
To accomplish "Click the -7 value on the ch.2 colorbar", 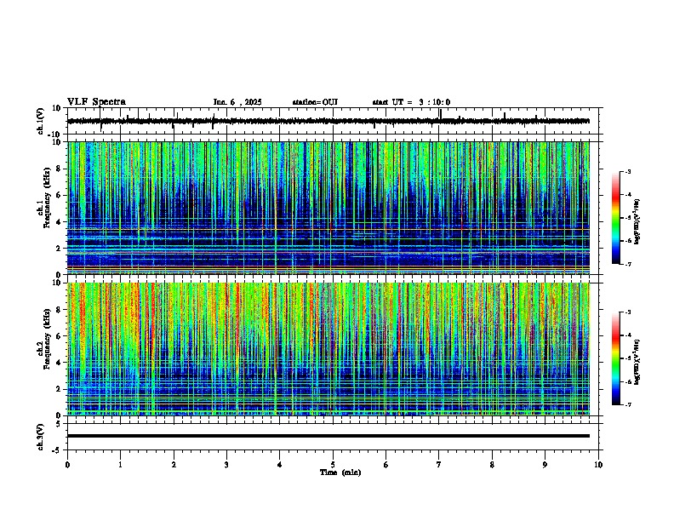I will (627, 405).
